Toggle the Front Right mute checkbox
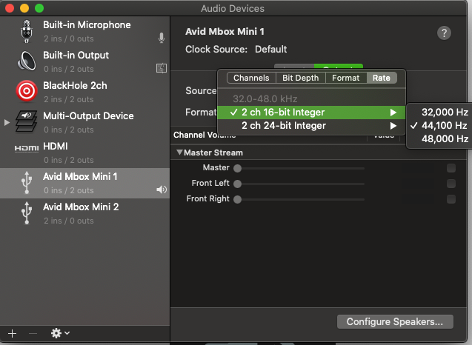 451,199
